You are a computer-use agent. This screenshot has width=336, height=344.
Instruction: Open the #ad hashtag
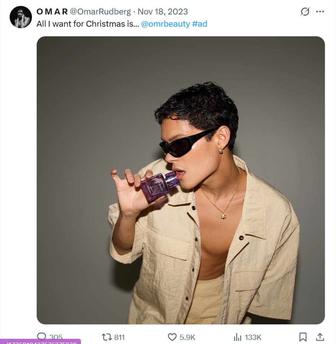pyautogui.click(x=199, y=24)
